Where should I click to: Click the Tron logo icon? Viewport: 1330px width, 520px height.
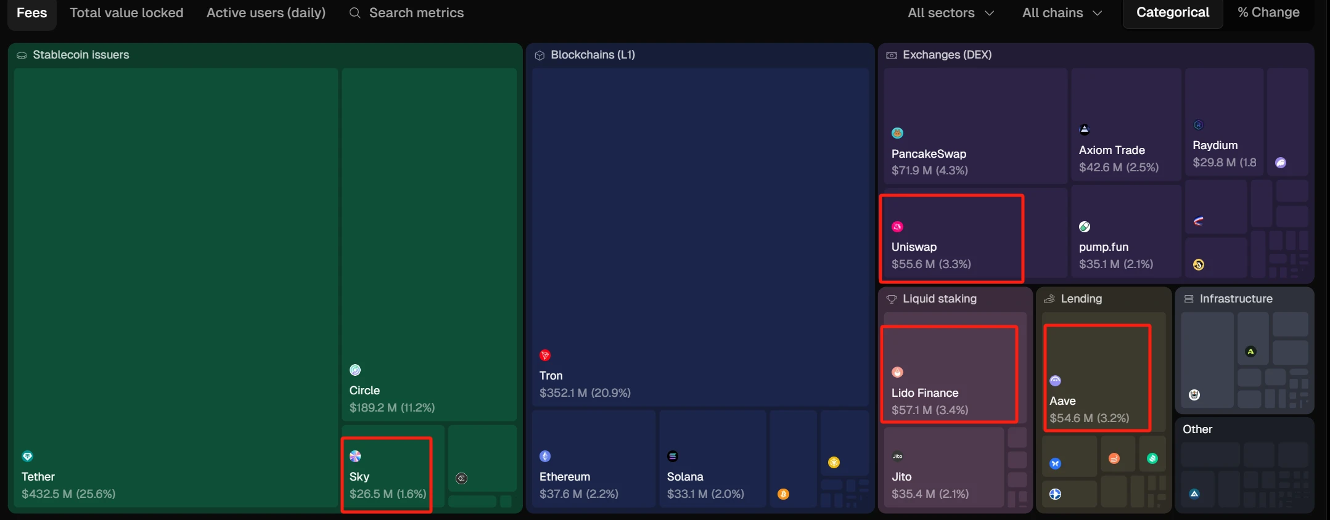pos(545,355)
